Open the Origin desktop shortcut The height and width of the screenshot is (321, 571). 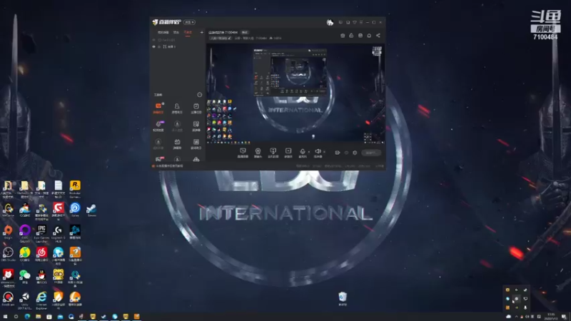(8, 232)
